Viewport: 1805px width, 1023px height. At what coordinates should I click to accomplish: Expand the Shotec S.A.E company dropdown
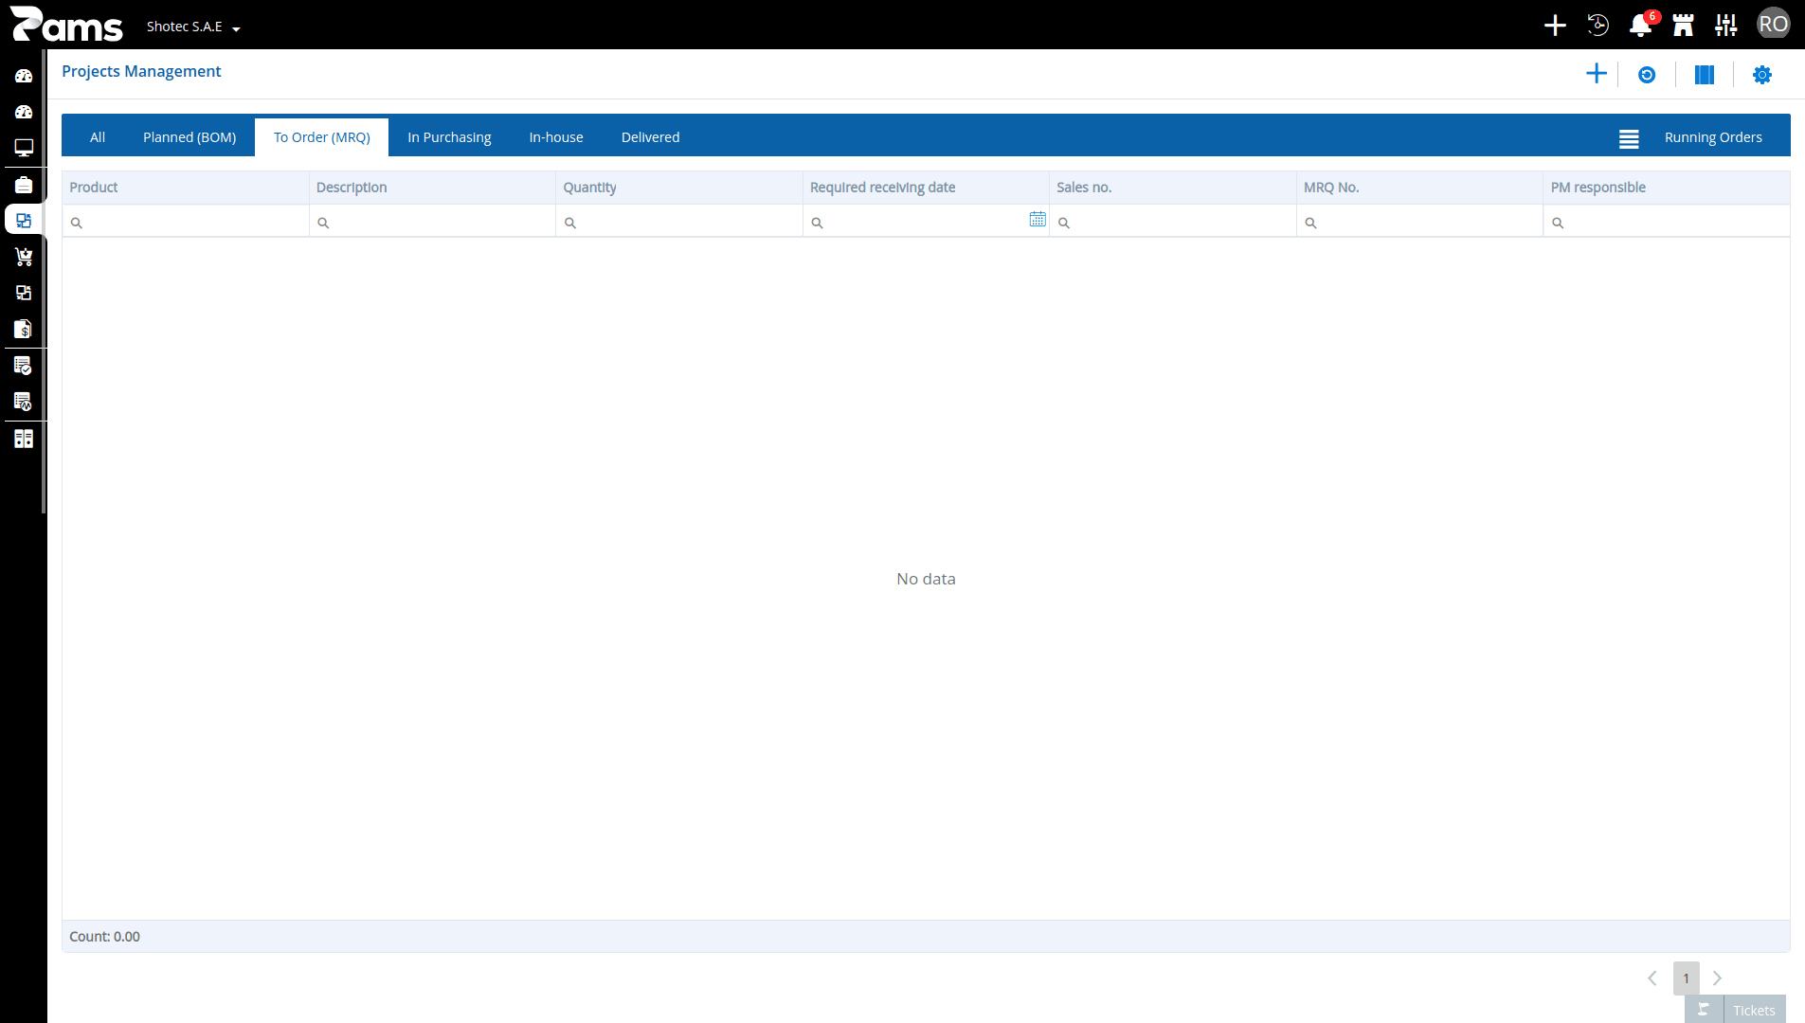click(193, 27)
